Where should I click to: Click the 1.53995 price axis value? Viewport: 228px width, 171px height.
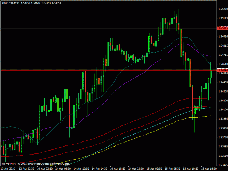pyautogui.click(x=223, y=119)
